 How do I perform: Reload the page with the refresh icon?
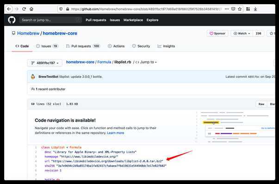tap(24, 9)
